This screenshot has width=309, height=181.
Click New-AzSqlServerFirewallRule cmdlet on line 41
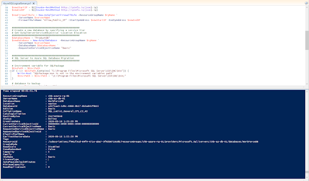tap(58, 15)
